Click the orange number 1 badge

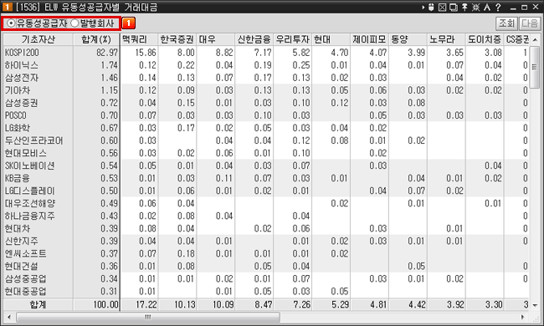click(x=128, y=23)
